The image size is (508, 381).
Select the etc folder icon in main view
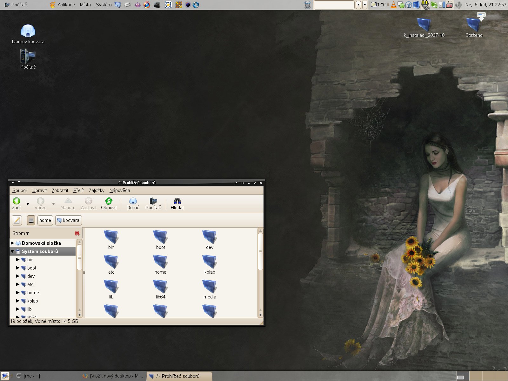[x=111, y=262]
